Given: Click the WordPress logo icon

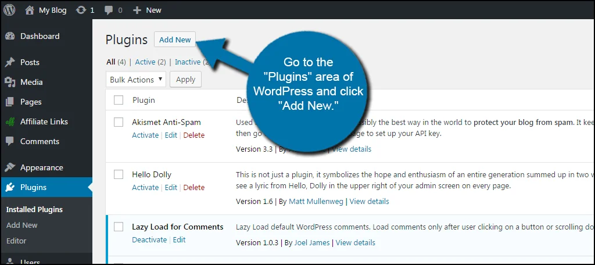Looking at the screenshot, I should [x=9, y=10].
